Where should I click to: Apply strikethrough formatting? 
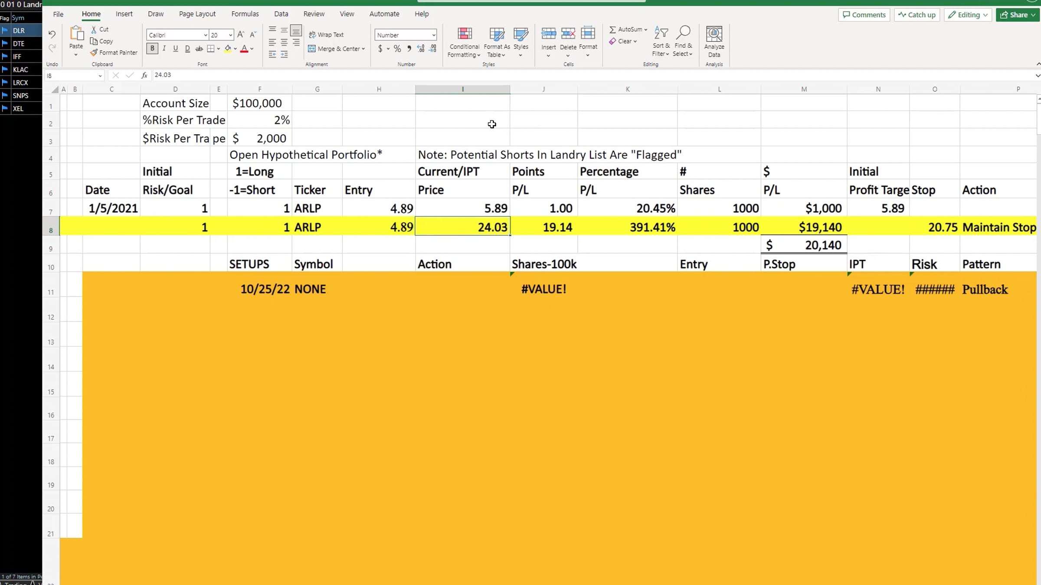[199, 49]
